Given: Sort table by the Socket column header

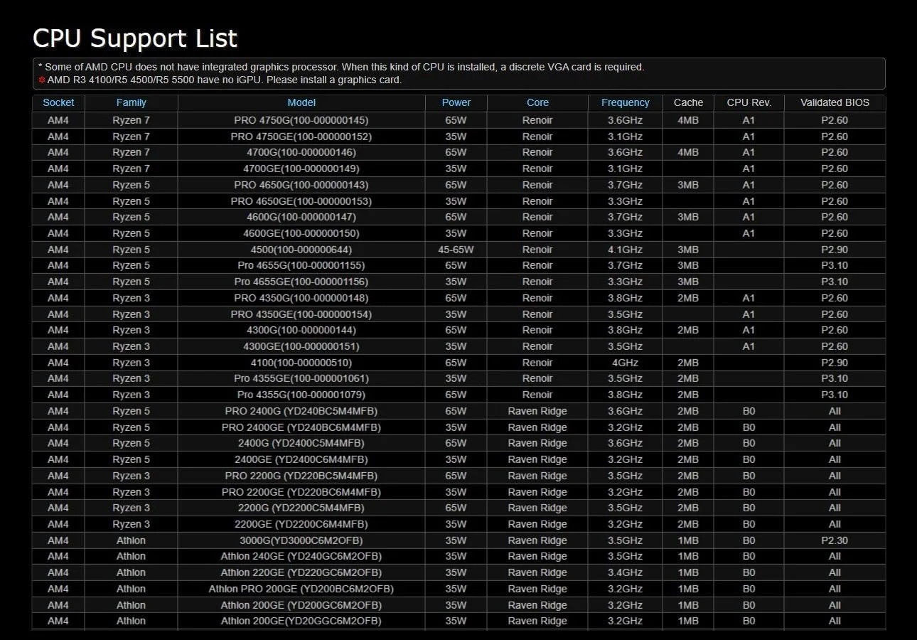Looking at the screenshot, I should tap(58, 102).
